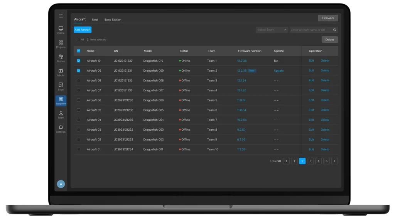Check the All items checkbox

click(x=78, y=40)
